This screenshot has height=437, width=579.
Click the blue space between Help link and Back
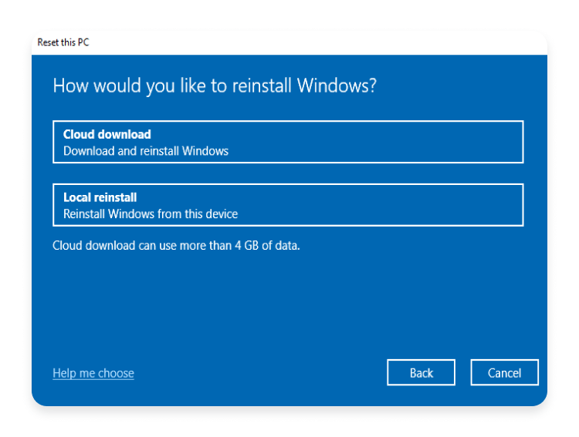point(262,373)
